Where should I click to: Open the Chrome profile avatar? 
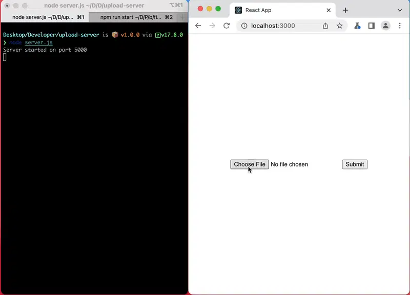click(385, 26)
